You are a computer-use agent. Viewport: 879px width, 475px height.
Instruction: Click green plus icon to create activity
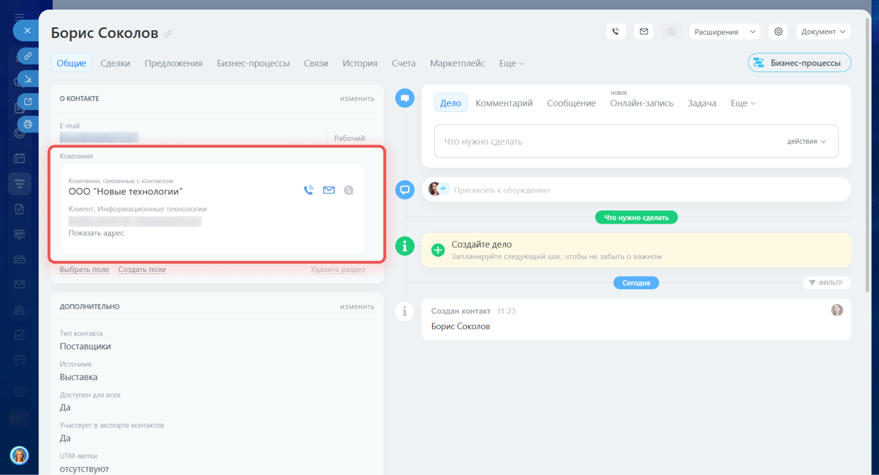click(438, 250)
